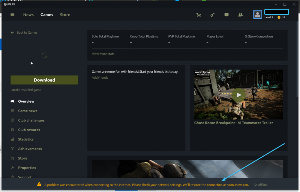This screenshot has height=192, width=300.
Task: Switch to the Games tab
Action: [47, 15]
